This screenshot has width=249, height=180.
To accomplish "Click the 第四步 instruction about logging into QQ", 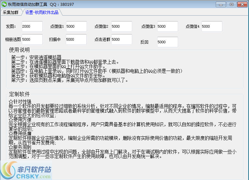I will click(x=97, y=71).
